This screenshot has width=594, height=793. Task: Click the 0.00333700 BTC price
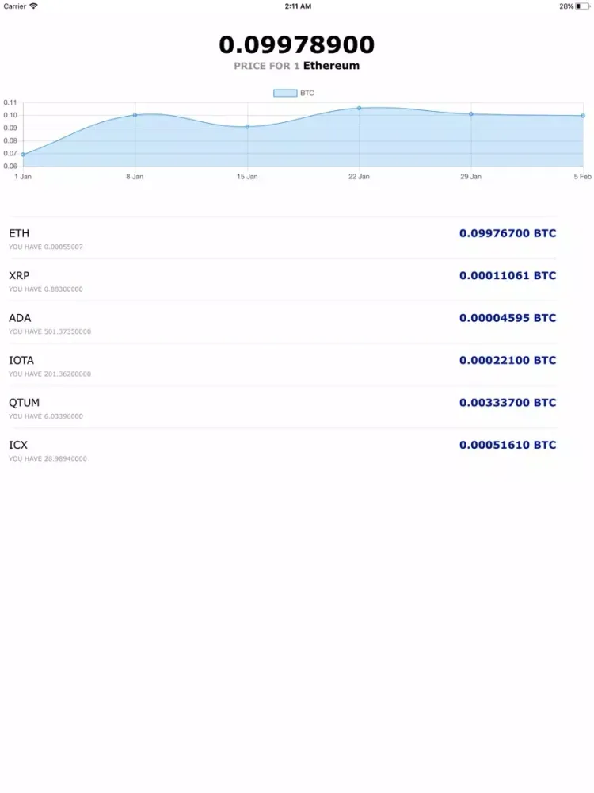tap(508, 403)
